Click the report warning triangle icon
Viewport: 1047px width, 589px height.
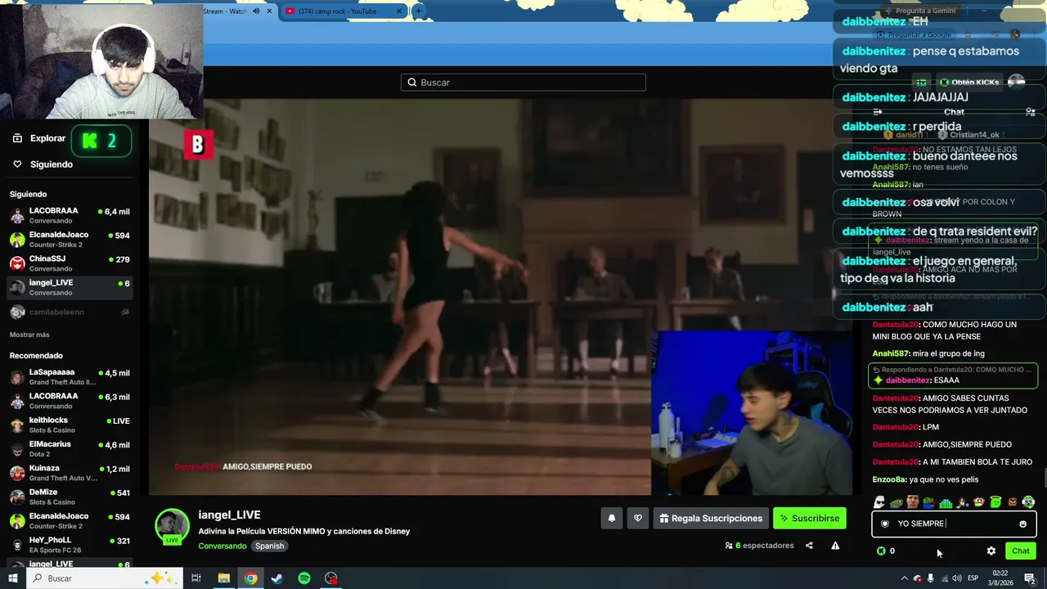pos(835,546)
